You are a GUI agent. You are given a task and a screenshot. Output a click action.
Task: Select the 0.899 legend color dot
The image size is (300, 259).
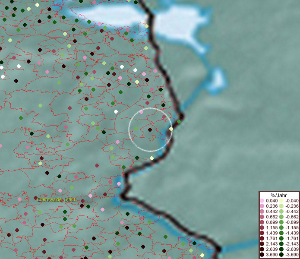(x=262, y=222)
